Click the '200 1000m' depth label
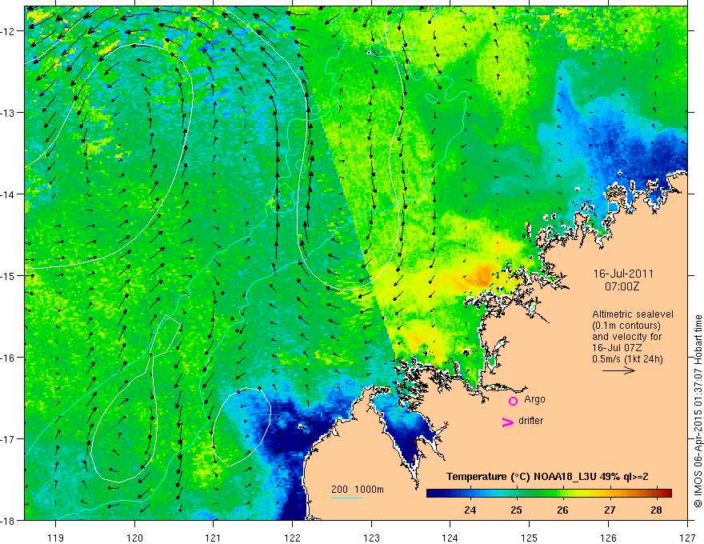Viewport: 704px width, 544px height. point(358,490)
